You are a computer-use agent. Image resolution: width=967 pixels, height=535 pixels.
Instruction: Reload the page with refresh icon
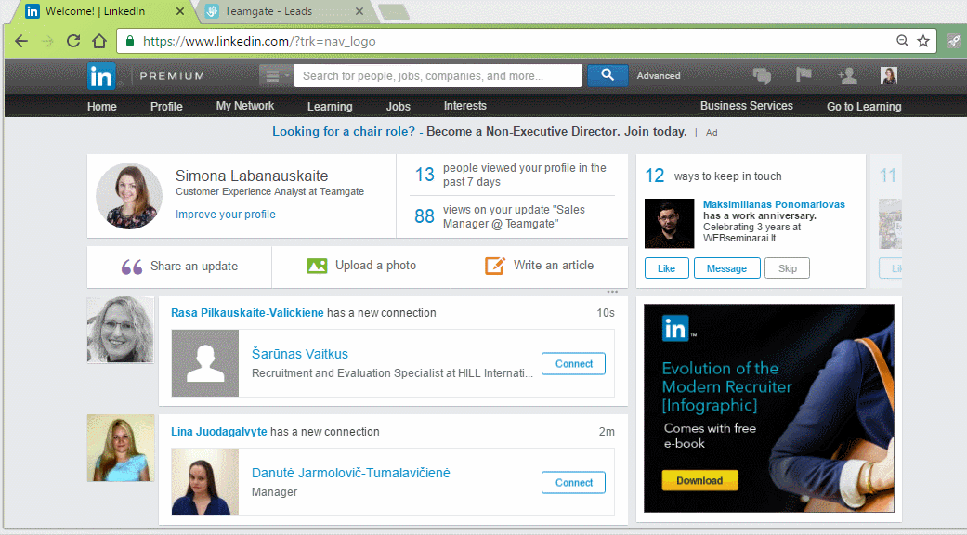73,41
